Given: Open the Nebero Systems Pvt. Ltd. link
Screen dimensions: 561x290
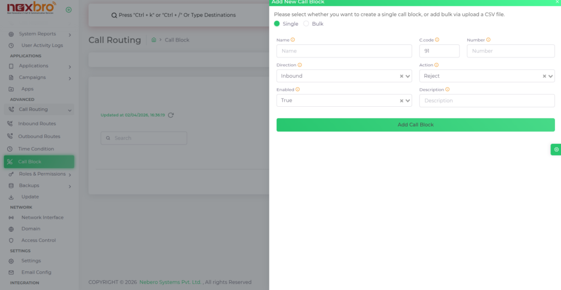Looking at the screenshot, I should click(170, 282).
